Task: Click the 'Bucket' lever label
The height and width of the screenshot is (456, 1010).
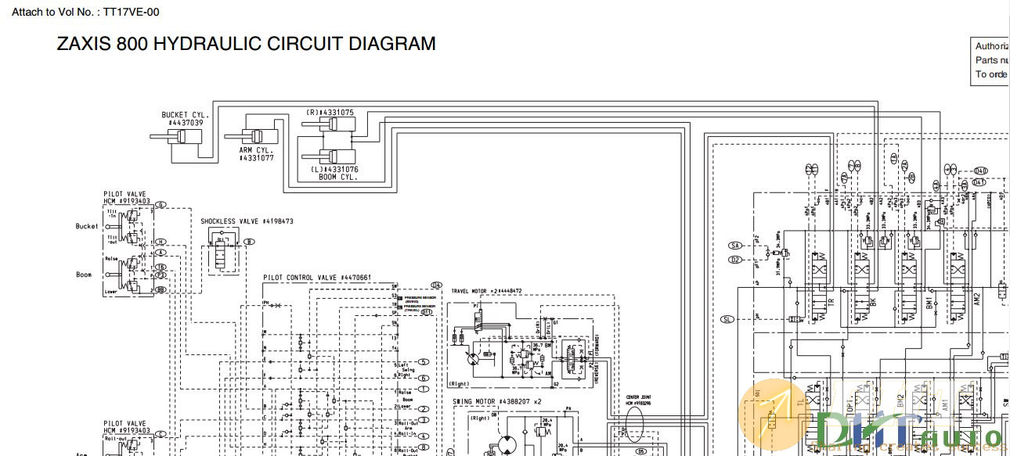Action: pyautogui.click(x=87, y=227)
